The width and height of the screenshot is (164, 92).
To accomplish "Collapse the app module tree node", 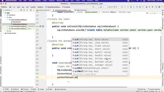I will pyautogui.click(x=3, y=13).
